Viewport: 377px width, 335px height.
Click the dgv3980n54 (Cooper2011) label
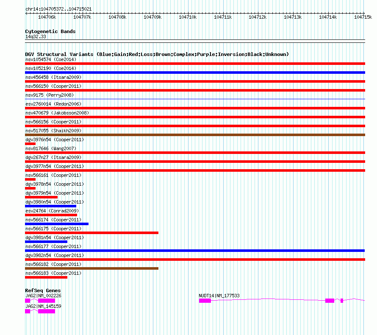(55, 202)
